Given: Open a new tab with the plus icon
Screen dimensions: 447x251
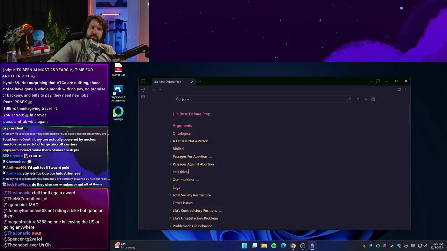Looking at the screenshot, I should 200,82.
